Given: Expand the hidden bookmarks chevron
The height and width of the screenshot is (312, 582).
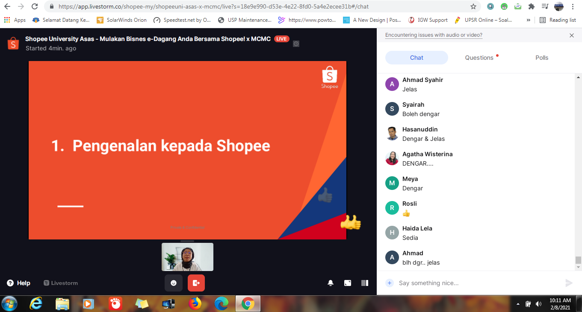Looking at the screenshot, I should [x=529, y=20].
